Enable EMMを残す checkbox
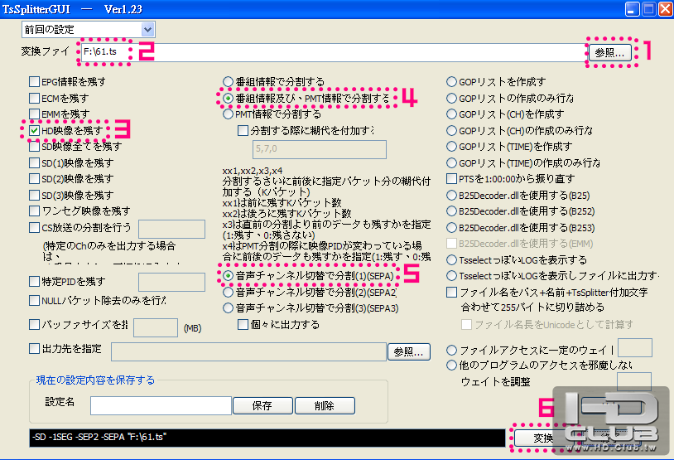Image resolution: width=674 pixels, height=460 pixels. (35, 114)
